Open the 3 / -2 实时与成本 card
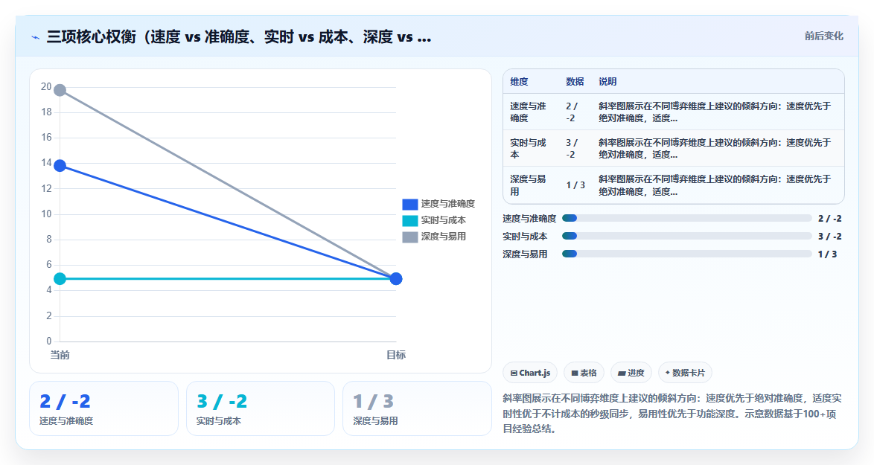The image size is (874, 465). [261, 408]
